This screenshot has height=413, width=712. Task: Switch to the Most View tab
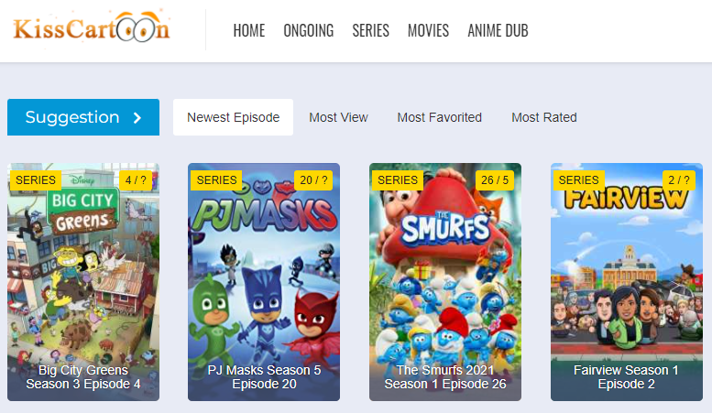click(338, 117)
